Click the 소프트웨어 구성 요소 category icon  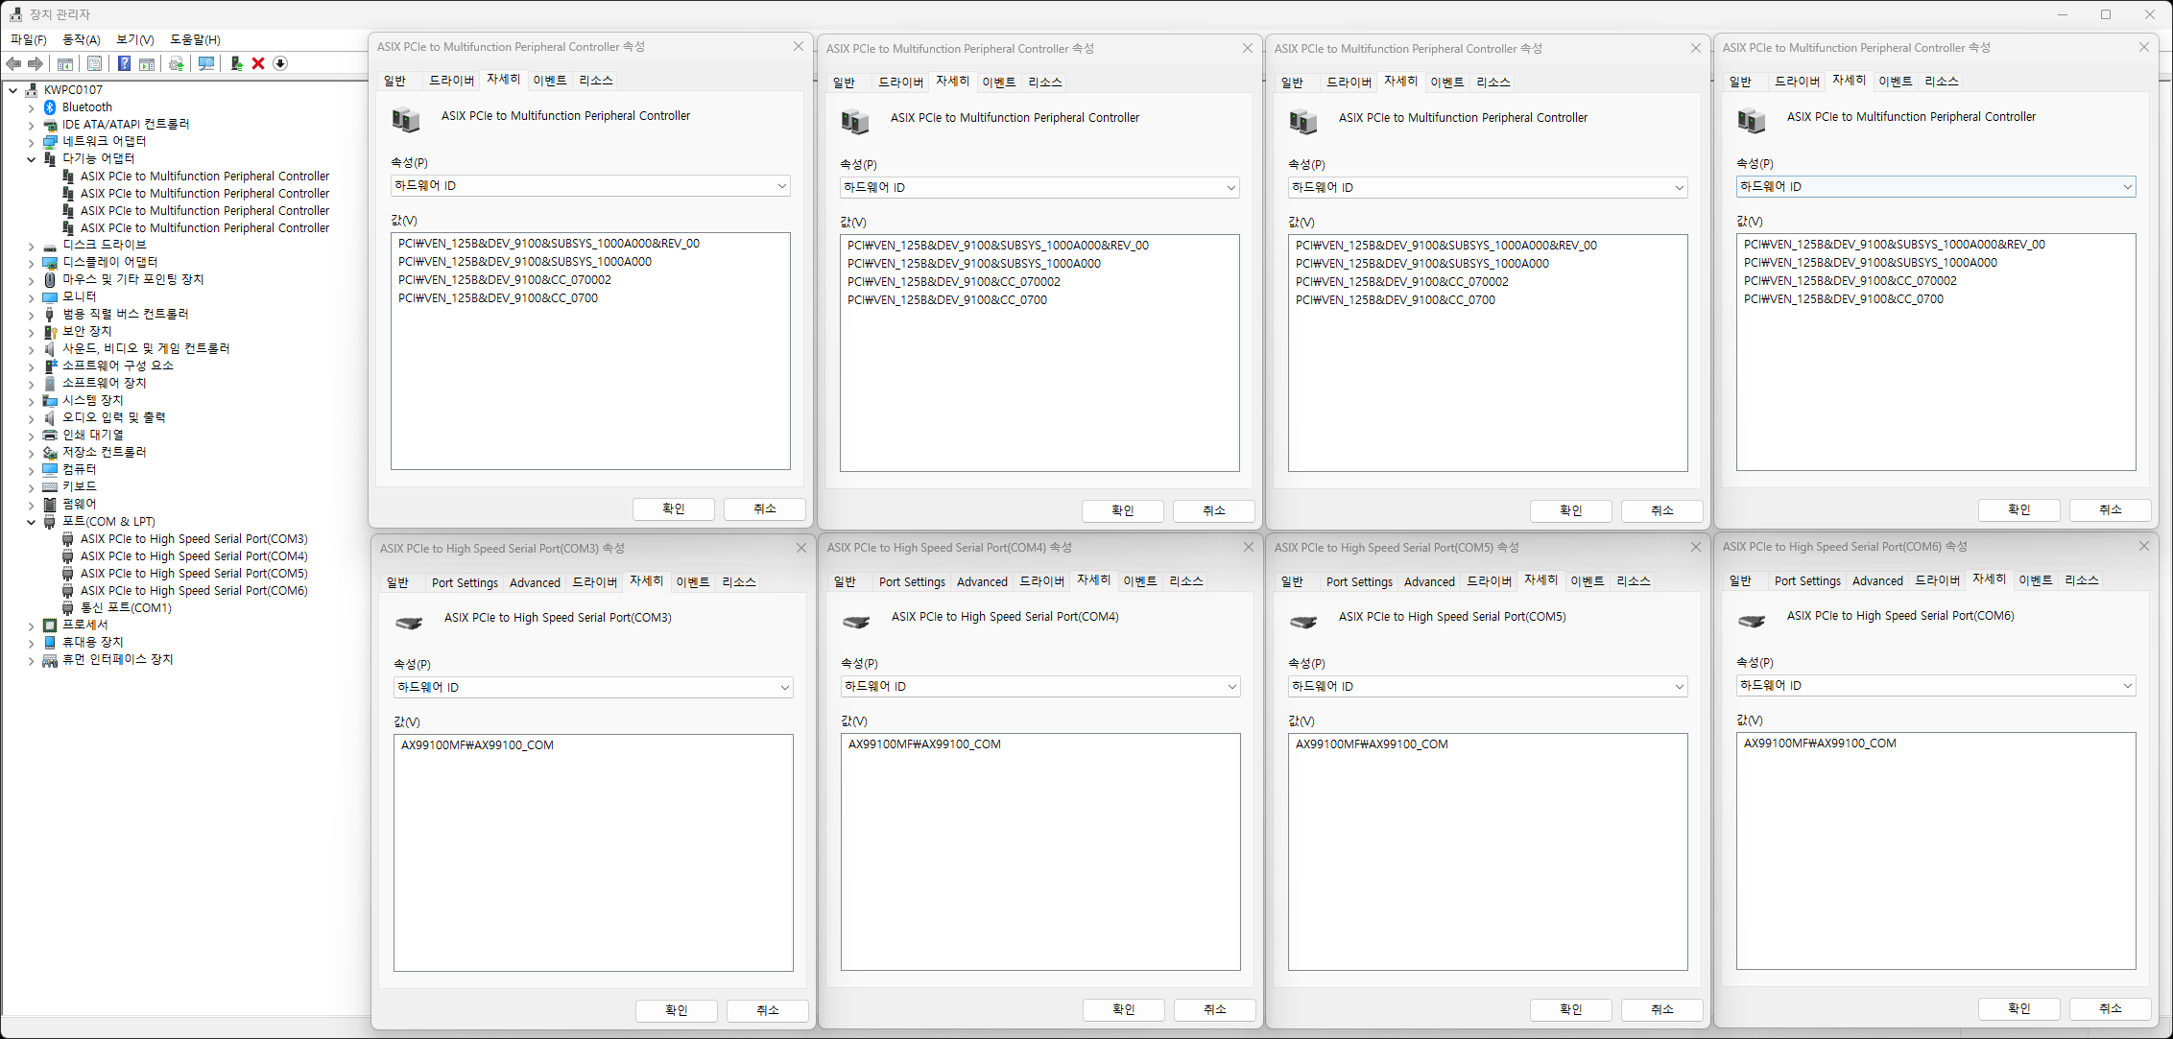coord(50,366)
